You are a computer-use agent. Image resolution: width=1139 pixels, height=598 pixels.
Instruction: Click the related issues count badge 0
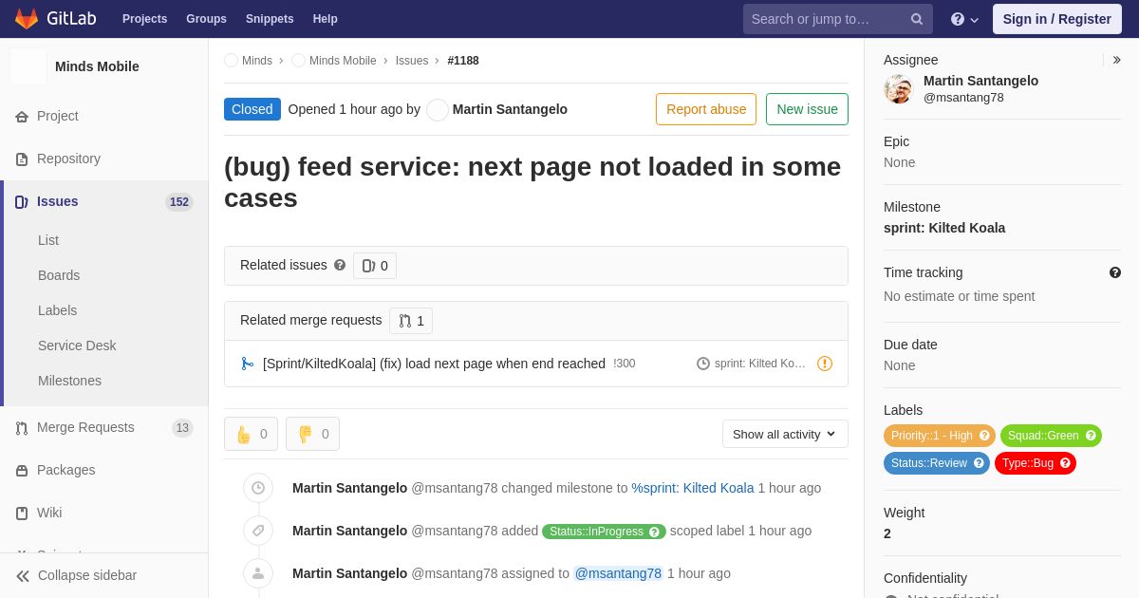coord(375,266)
